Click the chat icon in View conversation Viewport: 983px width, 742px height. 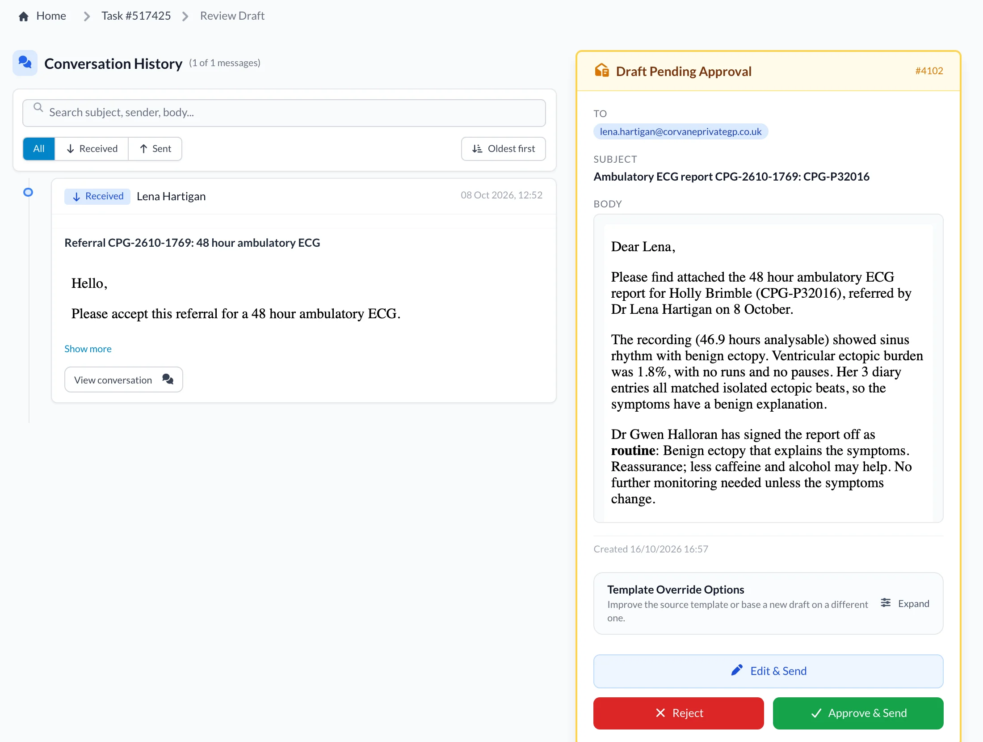tap(168, 379)
